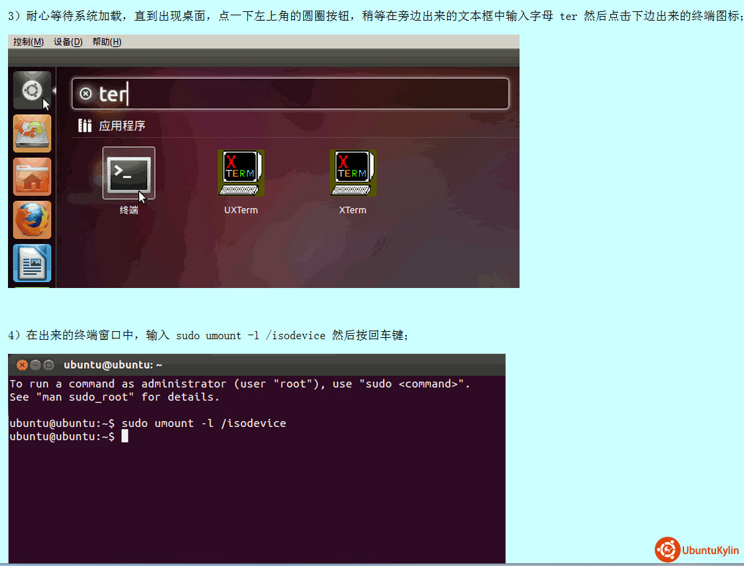The height and width of the screenshot is (566, 744).
Task: Open the 设备(D) menu
Action: (68, 42)
